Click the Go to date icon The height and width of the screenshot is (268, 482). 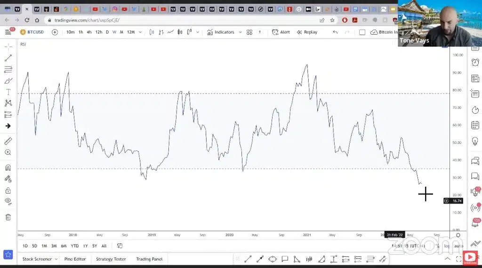point(120,246)
